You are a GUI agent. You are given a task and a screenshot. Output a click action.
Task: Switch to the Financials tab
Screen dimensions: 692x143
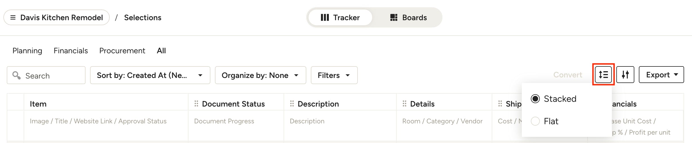tap(71, 50)
